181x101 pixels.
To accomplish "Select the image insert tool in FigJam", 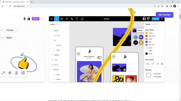I will 23,73.
